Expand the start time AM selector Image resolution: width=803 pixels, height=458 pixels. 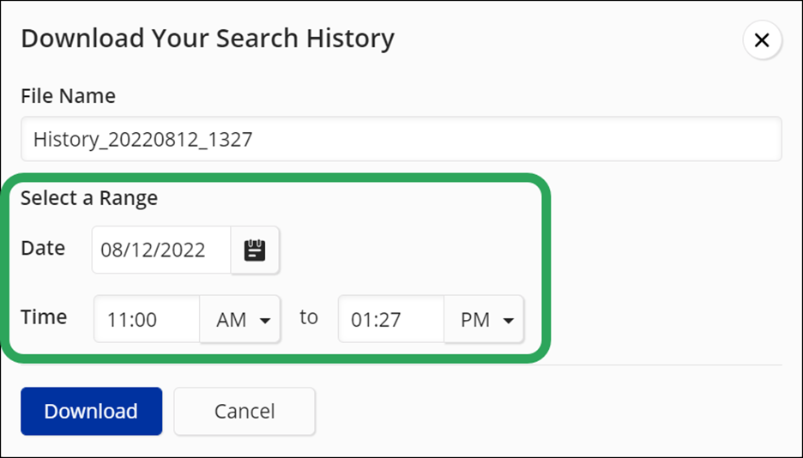click(x=240, y=320)
